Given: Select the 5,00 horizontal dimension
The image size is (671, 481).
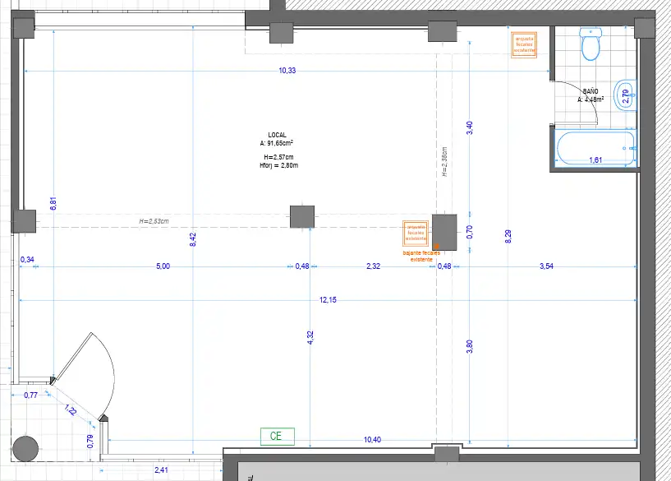Looking at the screenshot, I should [163, 266].
